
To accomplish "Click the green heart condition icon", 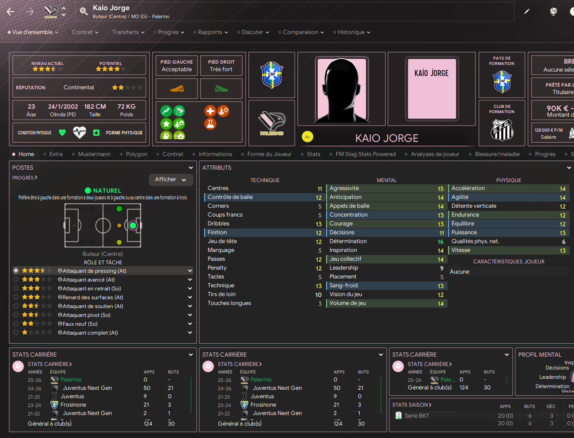I will [62, 133].
